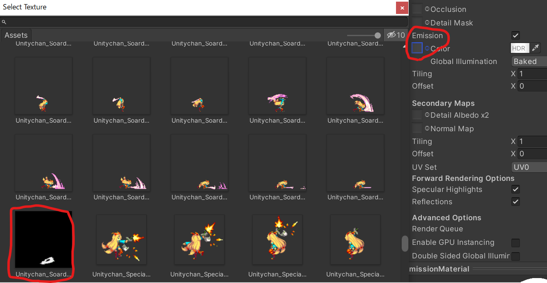The height and width of the screenshot is (283, 547).
Task: Click the missionMaterial preview header
Action: coord(439,269)
